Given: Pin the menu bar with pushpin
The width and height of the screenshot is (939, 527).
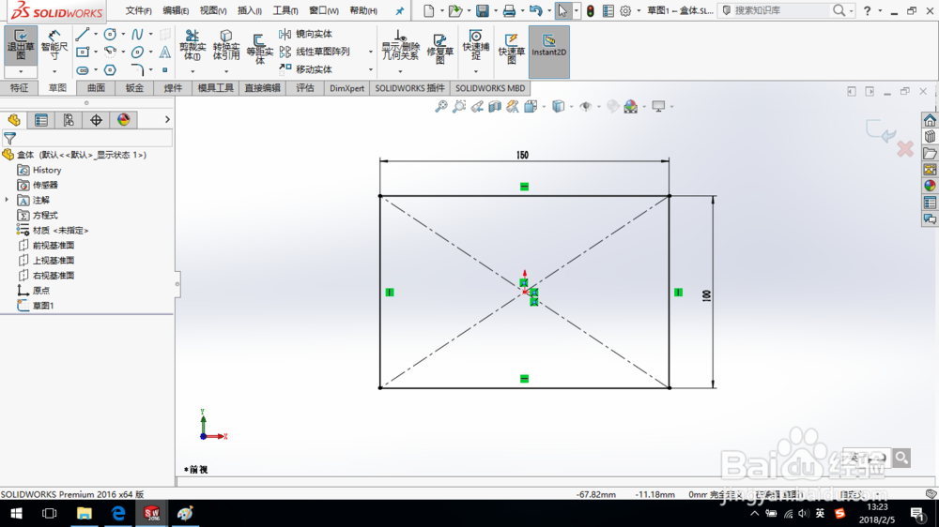Looking at the screenshot, I should (399, 10).
